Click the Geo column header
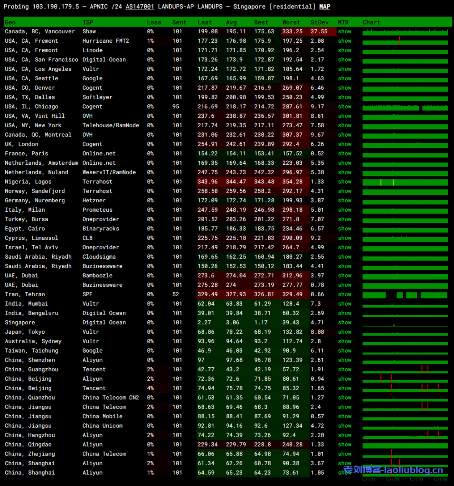Image resolution: width=454 pixels, height=486 pixels. click(x=10, y=22)
